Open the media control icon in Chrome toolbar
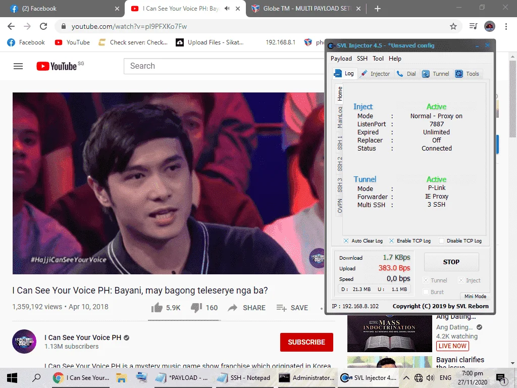This screenshot has width=517, height=388. pyautogui.click(x=473, y=26)
